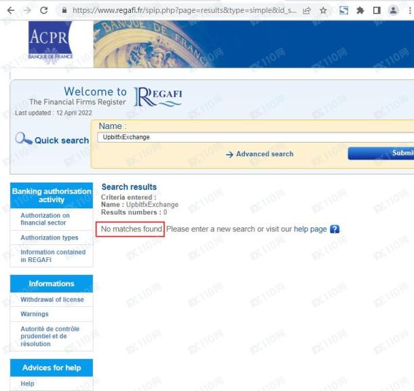Open the blue square extension icon
This screenshot has height=391, width=414.
343,11
